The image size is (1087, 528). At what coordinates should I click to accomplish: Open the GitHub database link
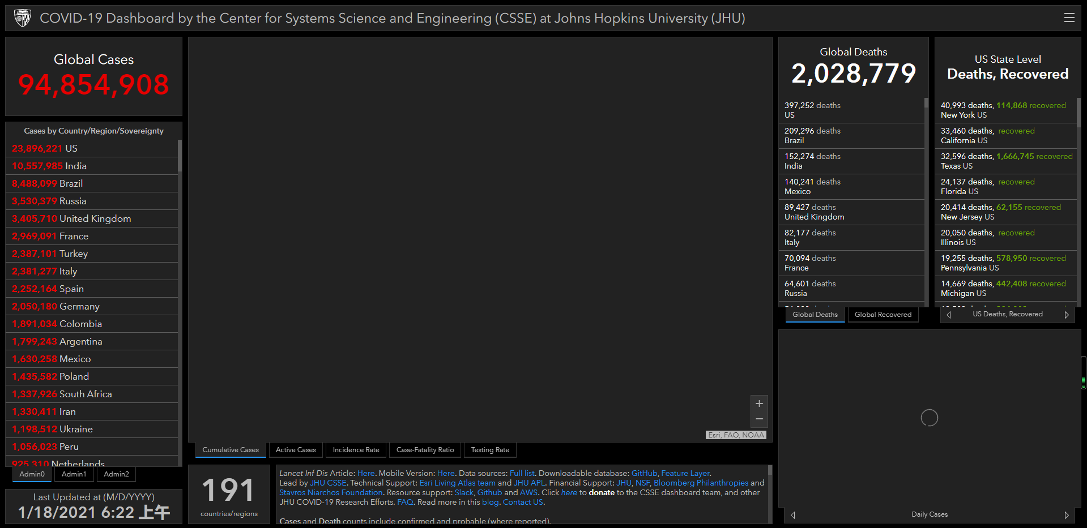pos(644,473)
